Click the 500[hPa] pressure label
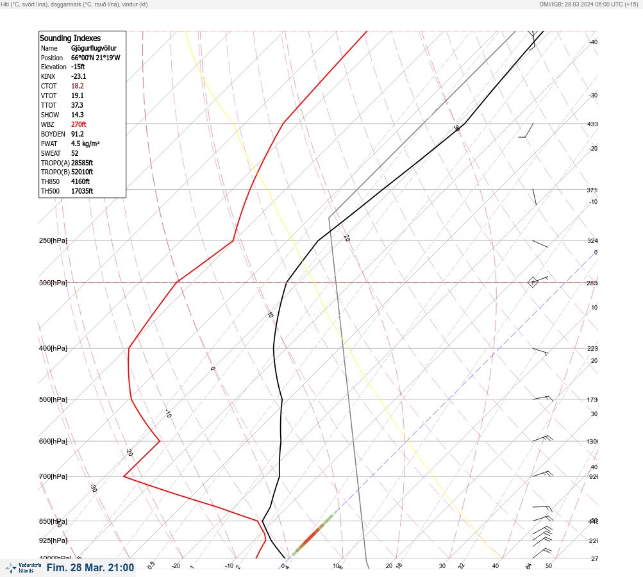This screenshot has height=577, width=643. click(x=53, y=399)
